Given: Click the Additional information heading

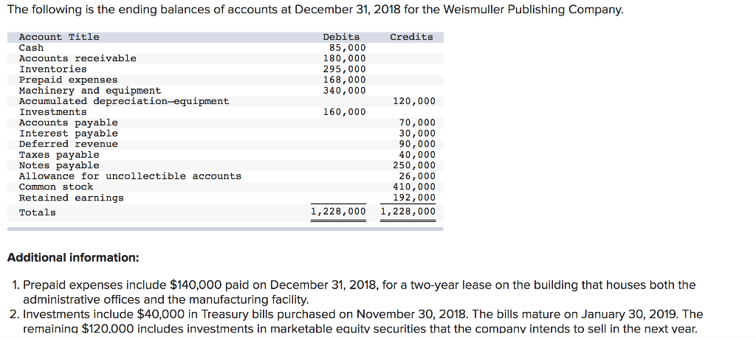Looking at the screenshot, I should [72, 258].
